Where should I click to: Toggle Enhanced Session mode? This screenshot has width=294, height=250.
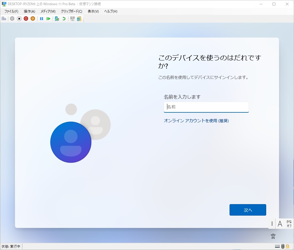(72, 18)
